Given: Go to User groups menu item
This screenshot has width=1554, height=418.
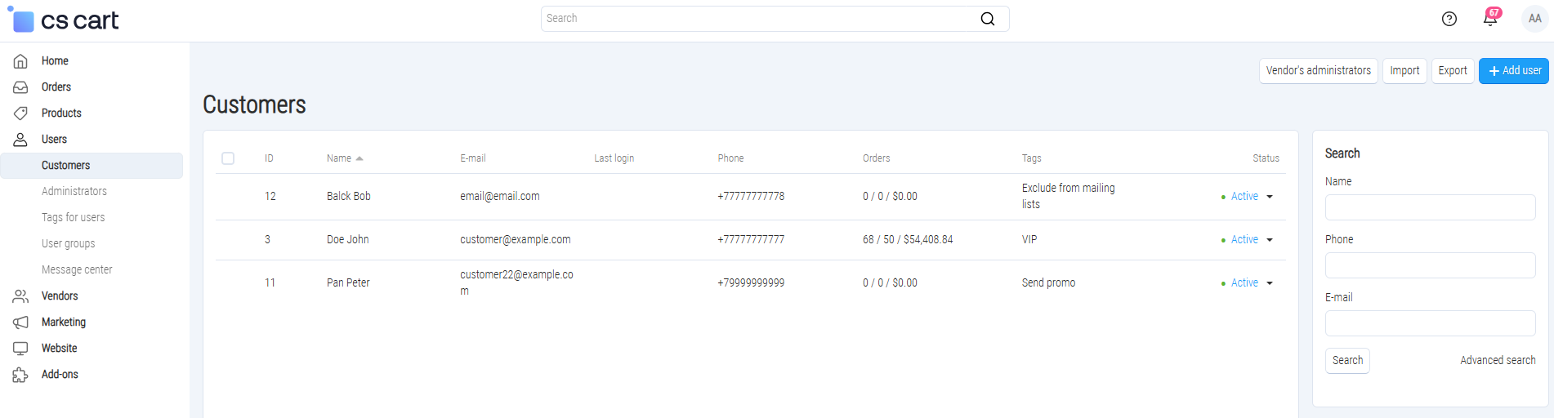Looking at the screenshot, I should point(69,243).
